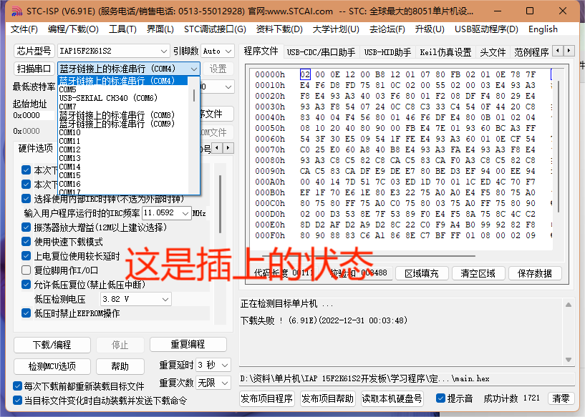Click the 清空区域 button
The image size is (585, 417).
click(x=478, y=273)
